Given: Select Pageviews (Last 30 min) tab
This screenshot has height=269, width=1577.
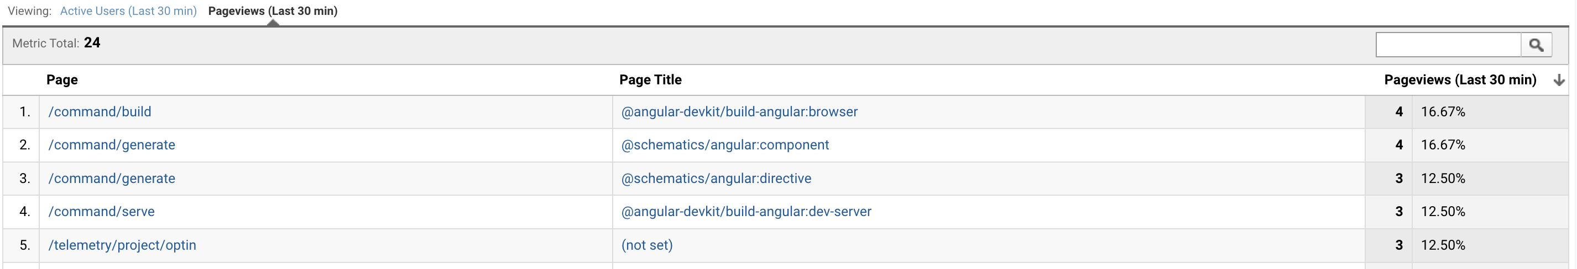Looking at the screenshot, I should 273,11.
